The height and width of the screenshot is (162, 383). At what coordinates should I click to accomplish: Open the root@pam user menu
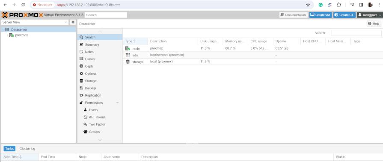click(370, 15)
